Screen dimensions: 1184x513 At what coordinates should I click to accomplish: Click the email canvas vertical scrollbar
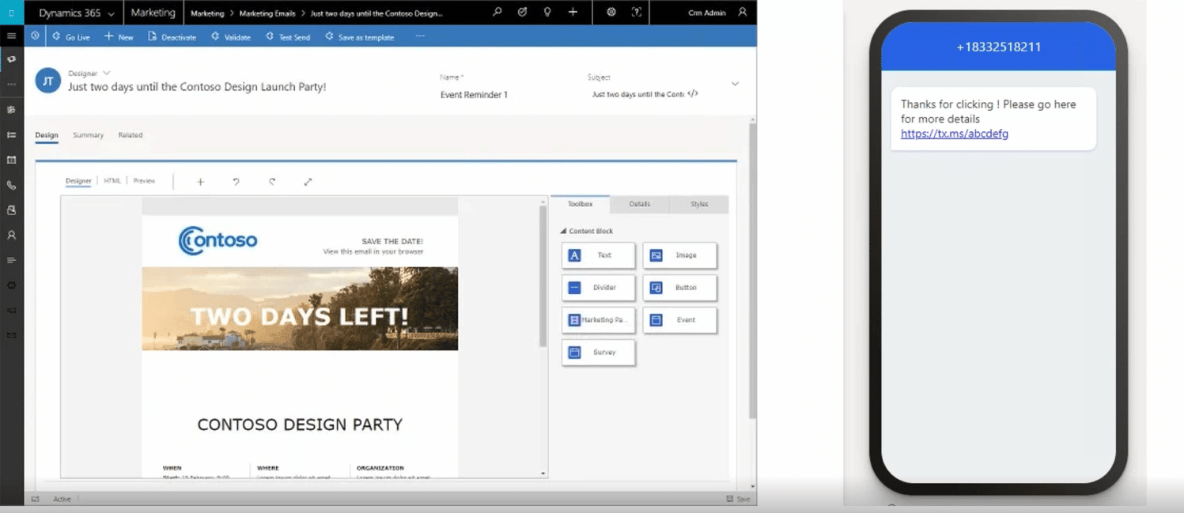543,275
